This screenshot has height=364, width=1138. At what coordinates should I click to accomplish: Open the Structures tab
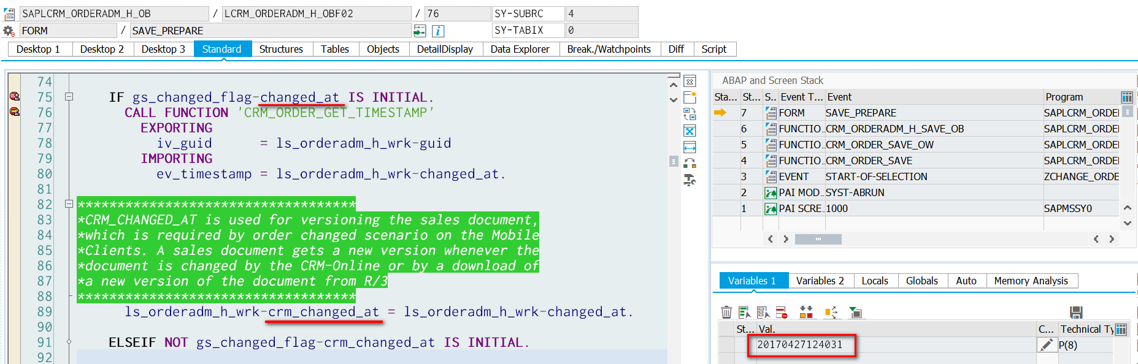[x=281, y=49]
